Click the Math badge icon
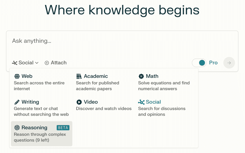The image size is (245, 153). (141, 76)
